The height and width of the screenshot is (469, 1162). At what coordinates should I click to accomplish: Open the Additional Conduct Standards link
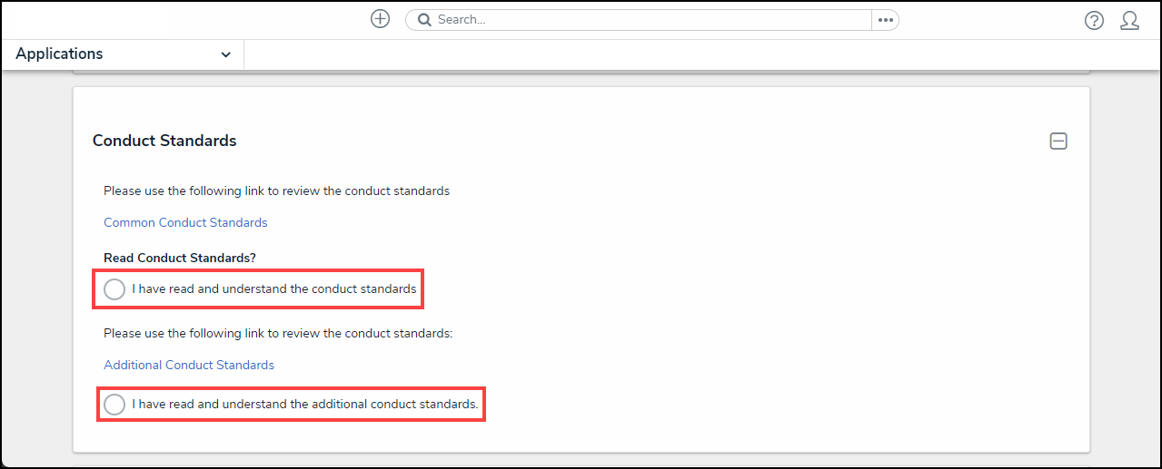tap(189, 365)
